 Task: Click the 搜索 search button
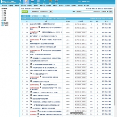(111, 12)
